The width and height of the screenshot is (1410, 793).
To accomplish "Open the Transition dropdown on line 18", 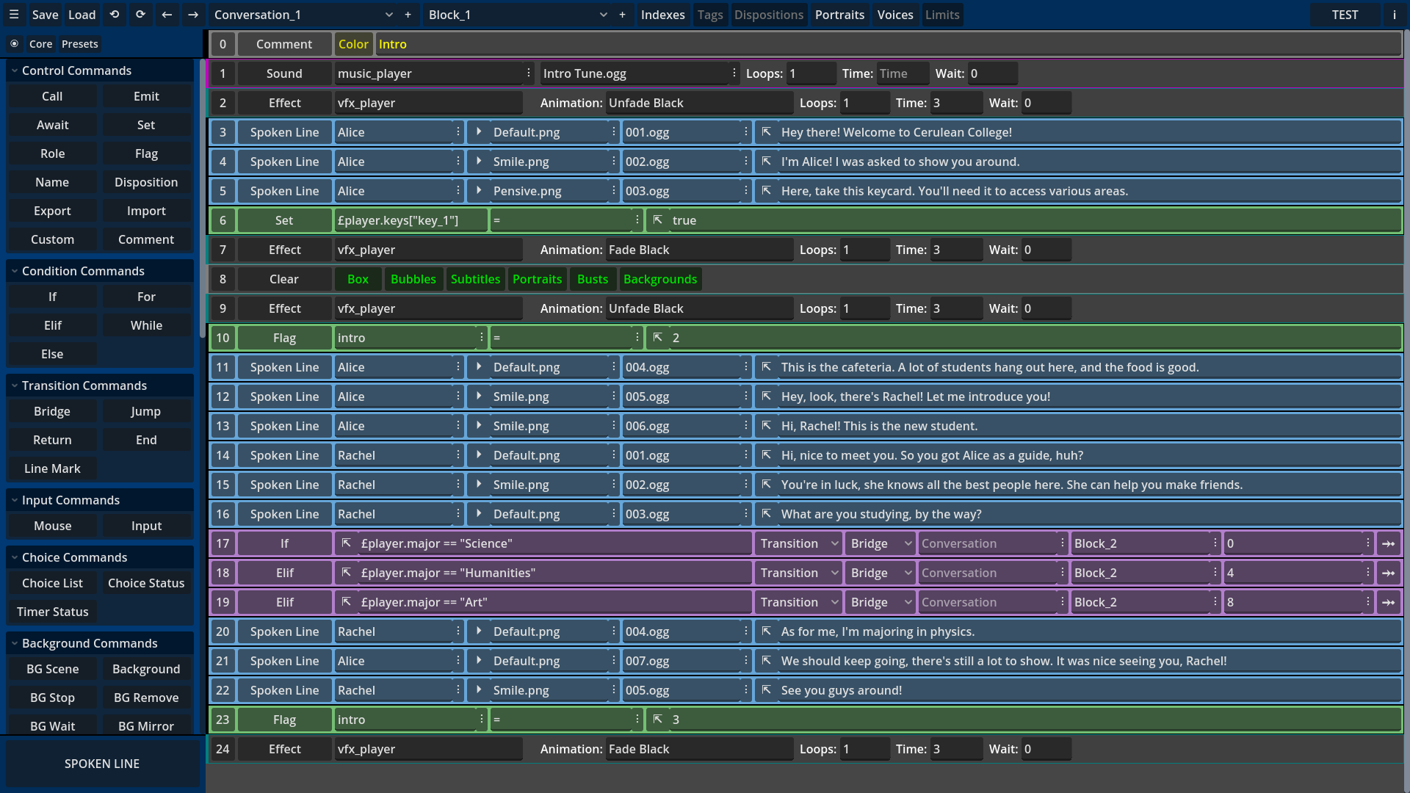I will tap(799, 573).
